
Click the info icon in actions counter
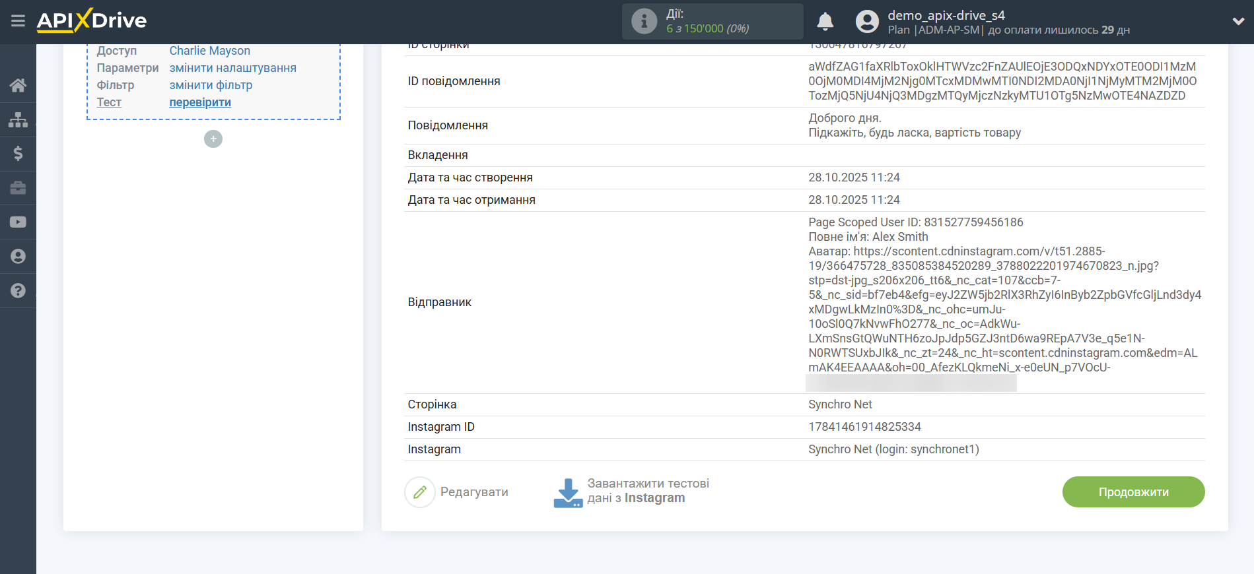click(x=644, y=22)
